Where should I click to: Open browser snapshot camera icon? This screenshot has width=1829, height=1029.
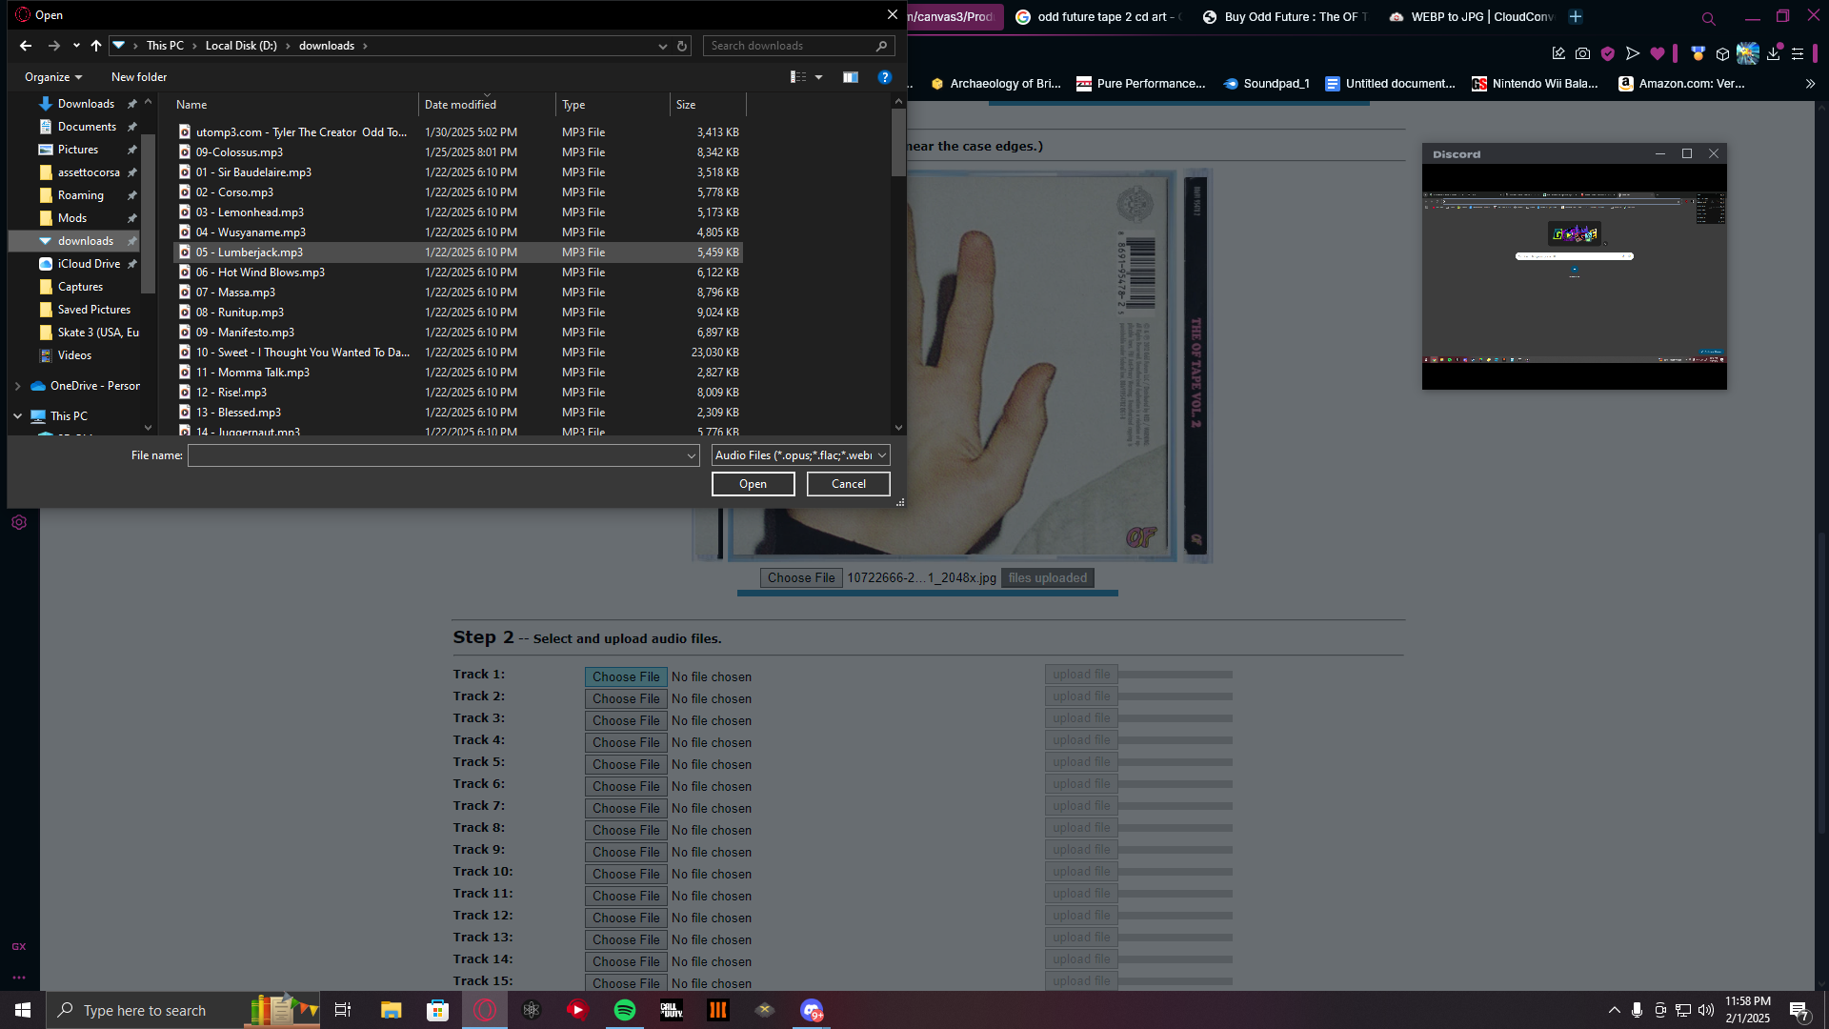coord(1583,54)
